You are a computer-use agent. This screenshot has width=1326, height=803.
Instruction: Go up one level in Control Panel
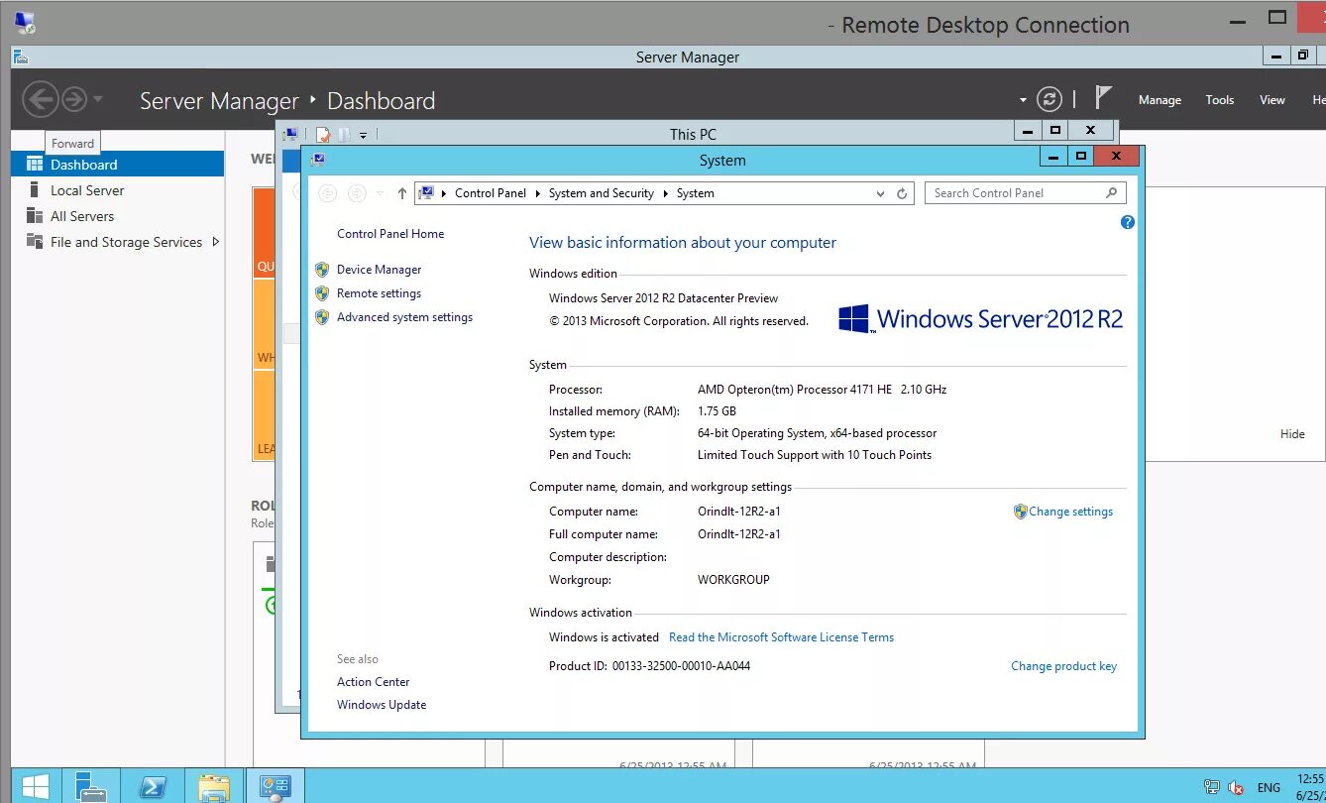point(401,193)
